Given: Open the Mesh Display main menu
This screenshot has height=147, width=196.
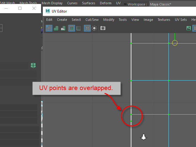Looking at the screenshot, I should [x=52, y=3].
